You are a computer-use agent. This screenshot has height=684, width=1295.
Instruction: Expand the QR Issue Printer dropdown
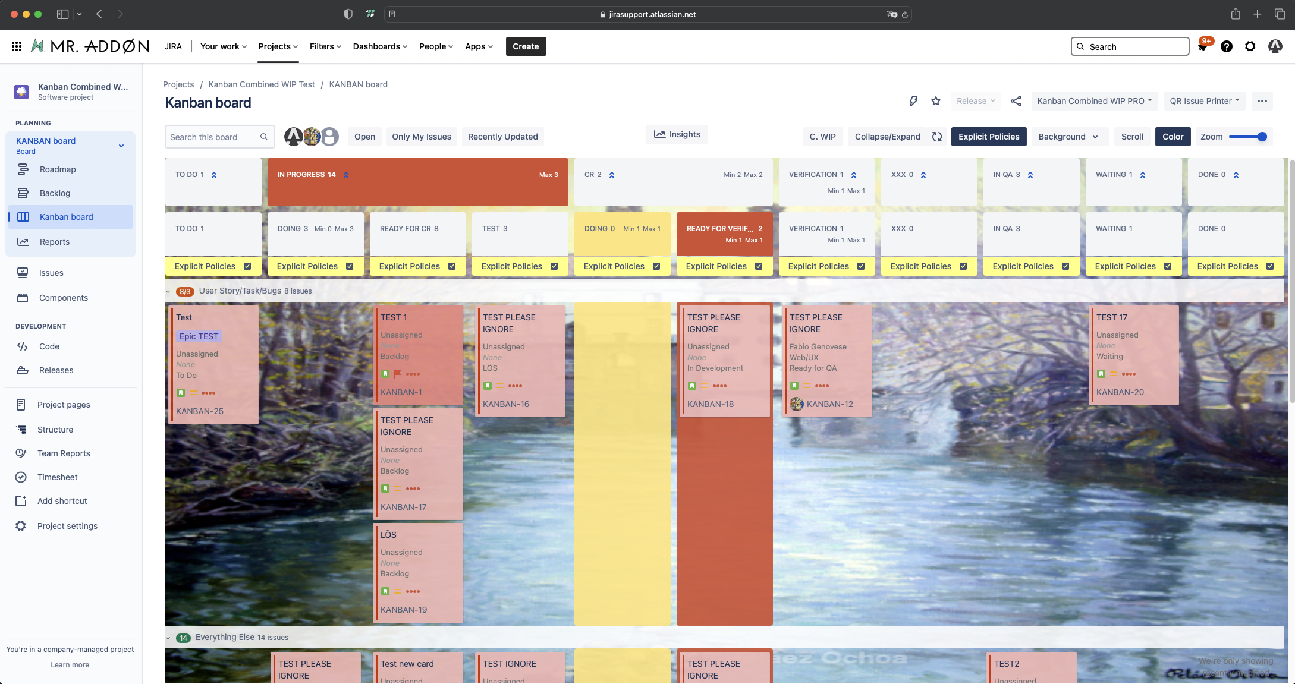point(1204,101)
